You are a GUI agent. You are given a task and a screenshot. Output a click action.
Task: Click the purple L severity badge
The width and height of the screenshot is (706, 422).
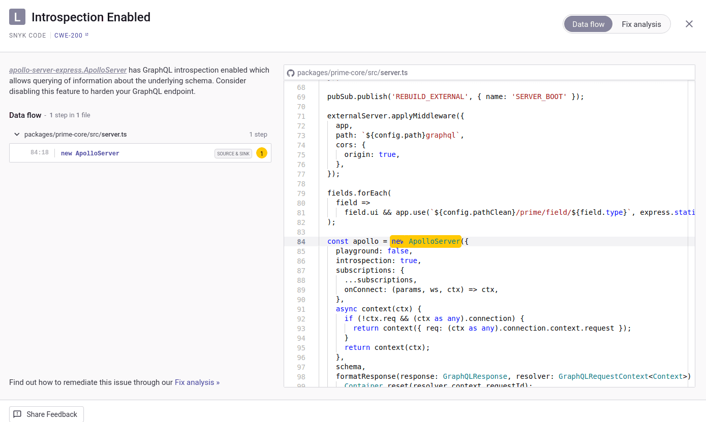17,17
